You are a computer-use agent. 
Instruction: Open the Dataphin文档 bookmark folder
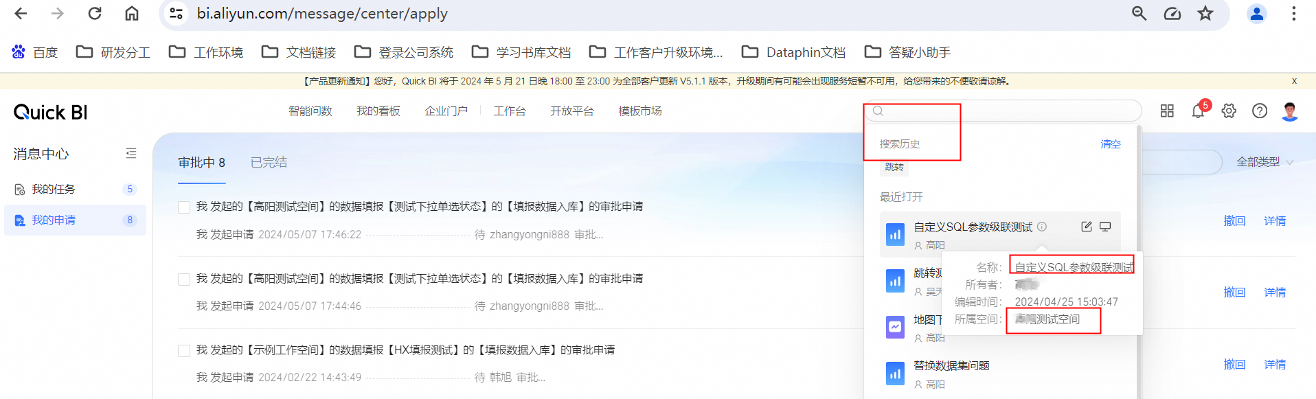794,52
